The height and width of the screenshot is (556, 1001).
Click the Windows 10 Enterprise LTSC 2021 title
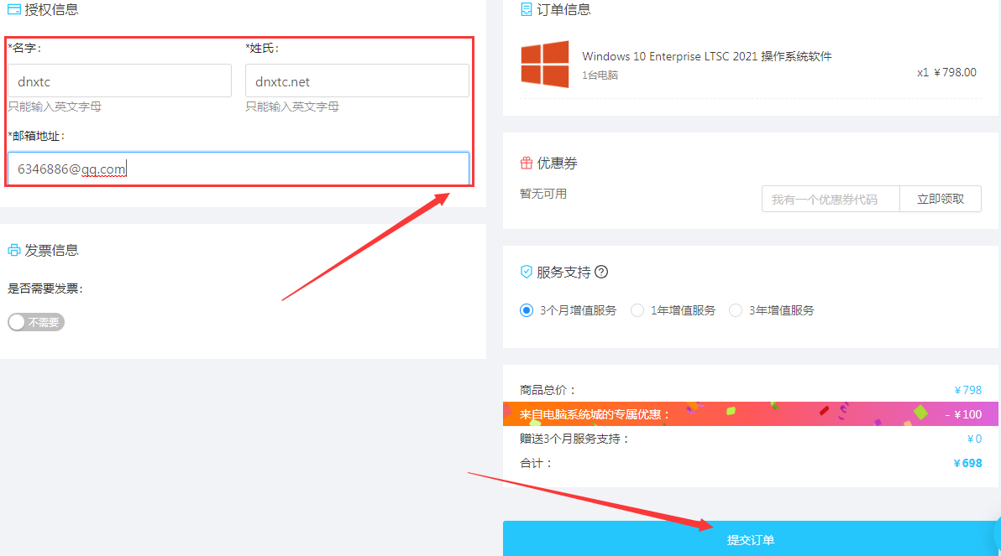707,56
